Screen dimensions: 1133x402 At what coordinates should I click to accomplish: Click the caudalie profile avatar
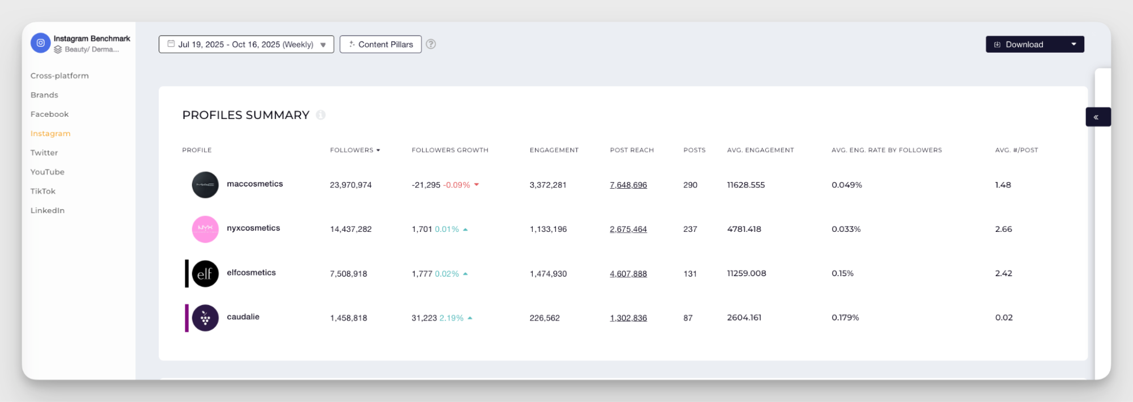205,318
